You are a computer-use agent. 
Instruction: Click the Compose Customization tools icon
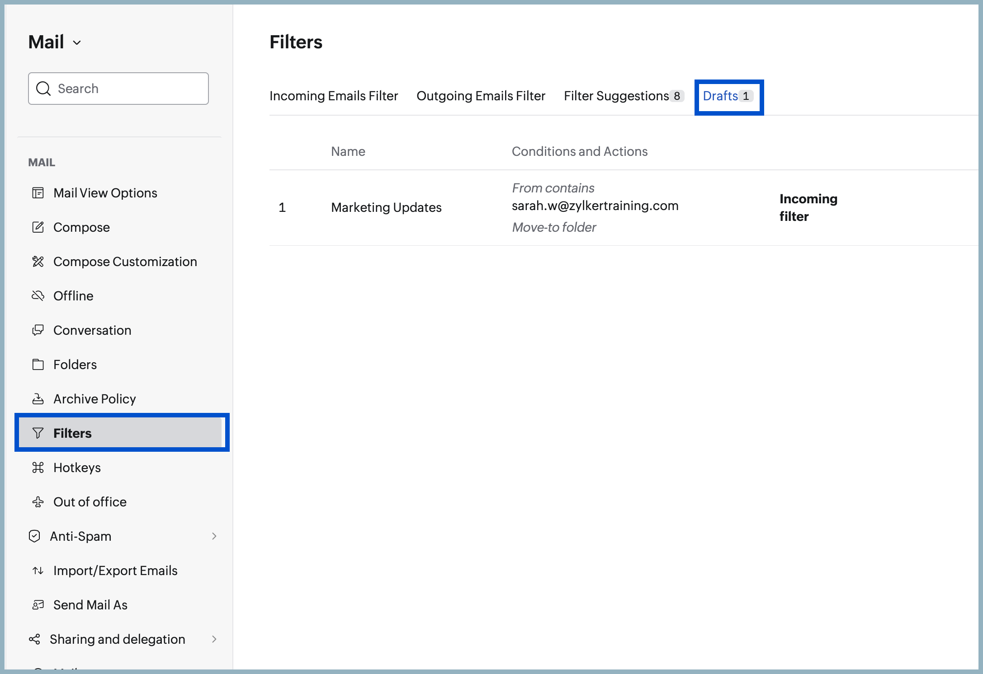[x=38, y=262]
